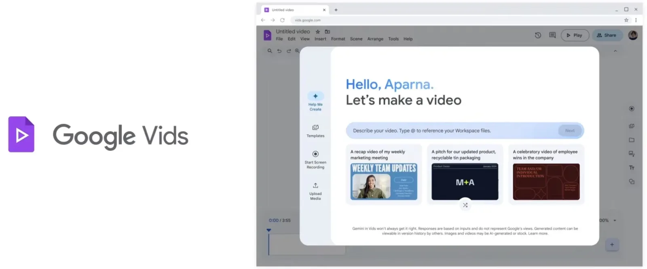Collapse the toolbar with the chevron
647x269 pixels.
615,51
